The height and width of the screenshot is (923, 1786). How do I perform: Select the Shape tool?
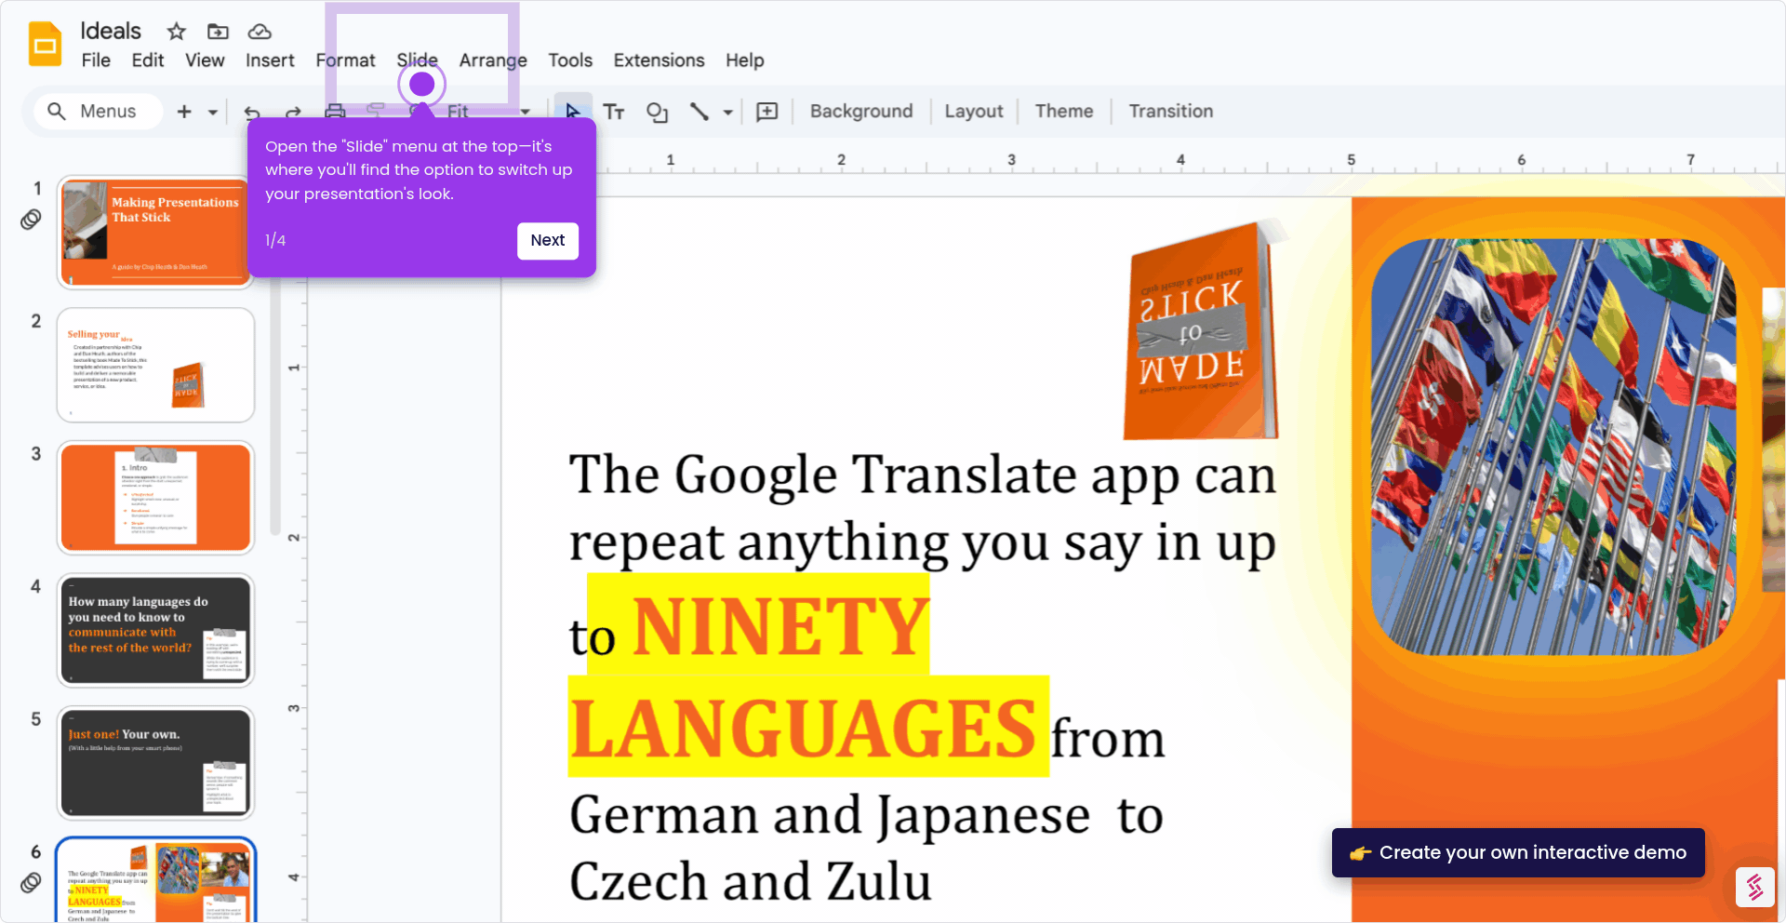click(x=658, y=112)
